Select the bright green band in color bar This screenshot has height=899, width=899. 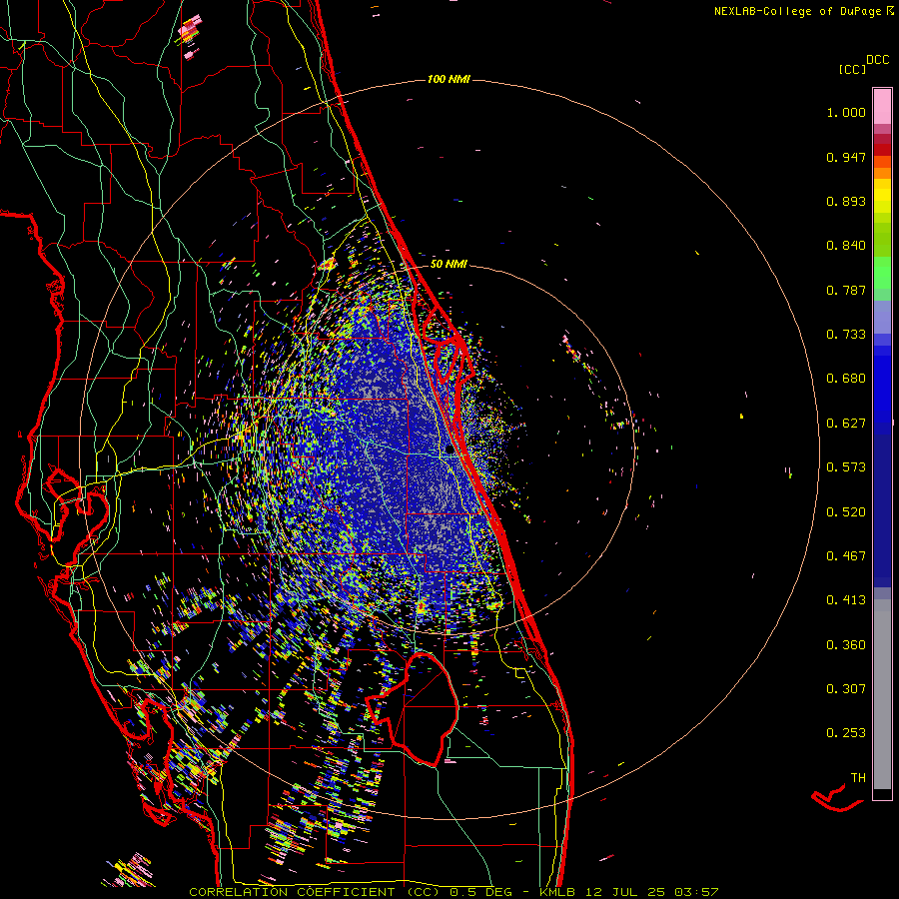pos(882,273)
